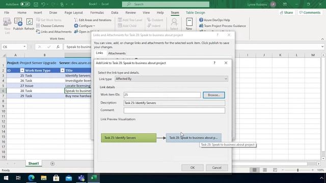Click the Comment input field
Screen dimensions: 326x183
[174, 110]
